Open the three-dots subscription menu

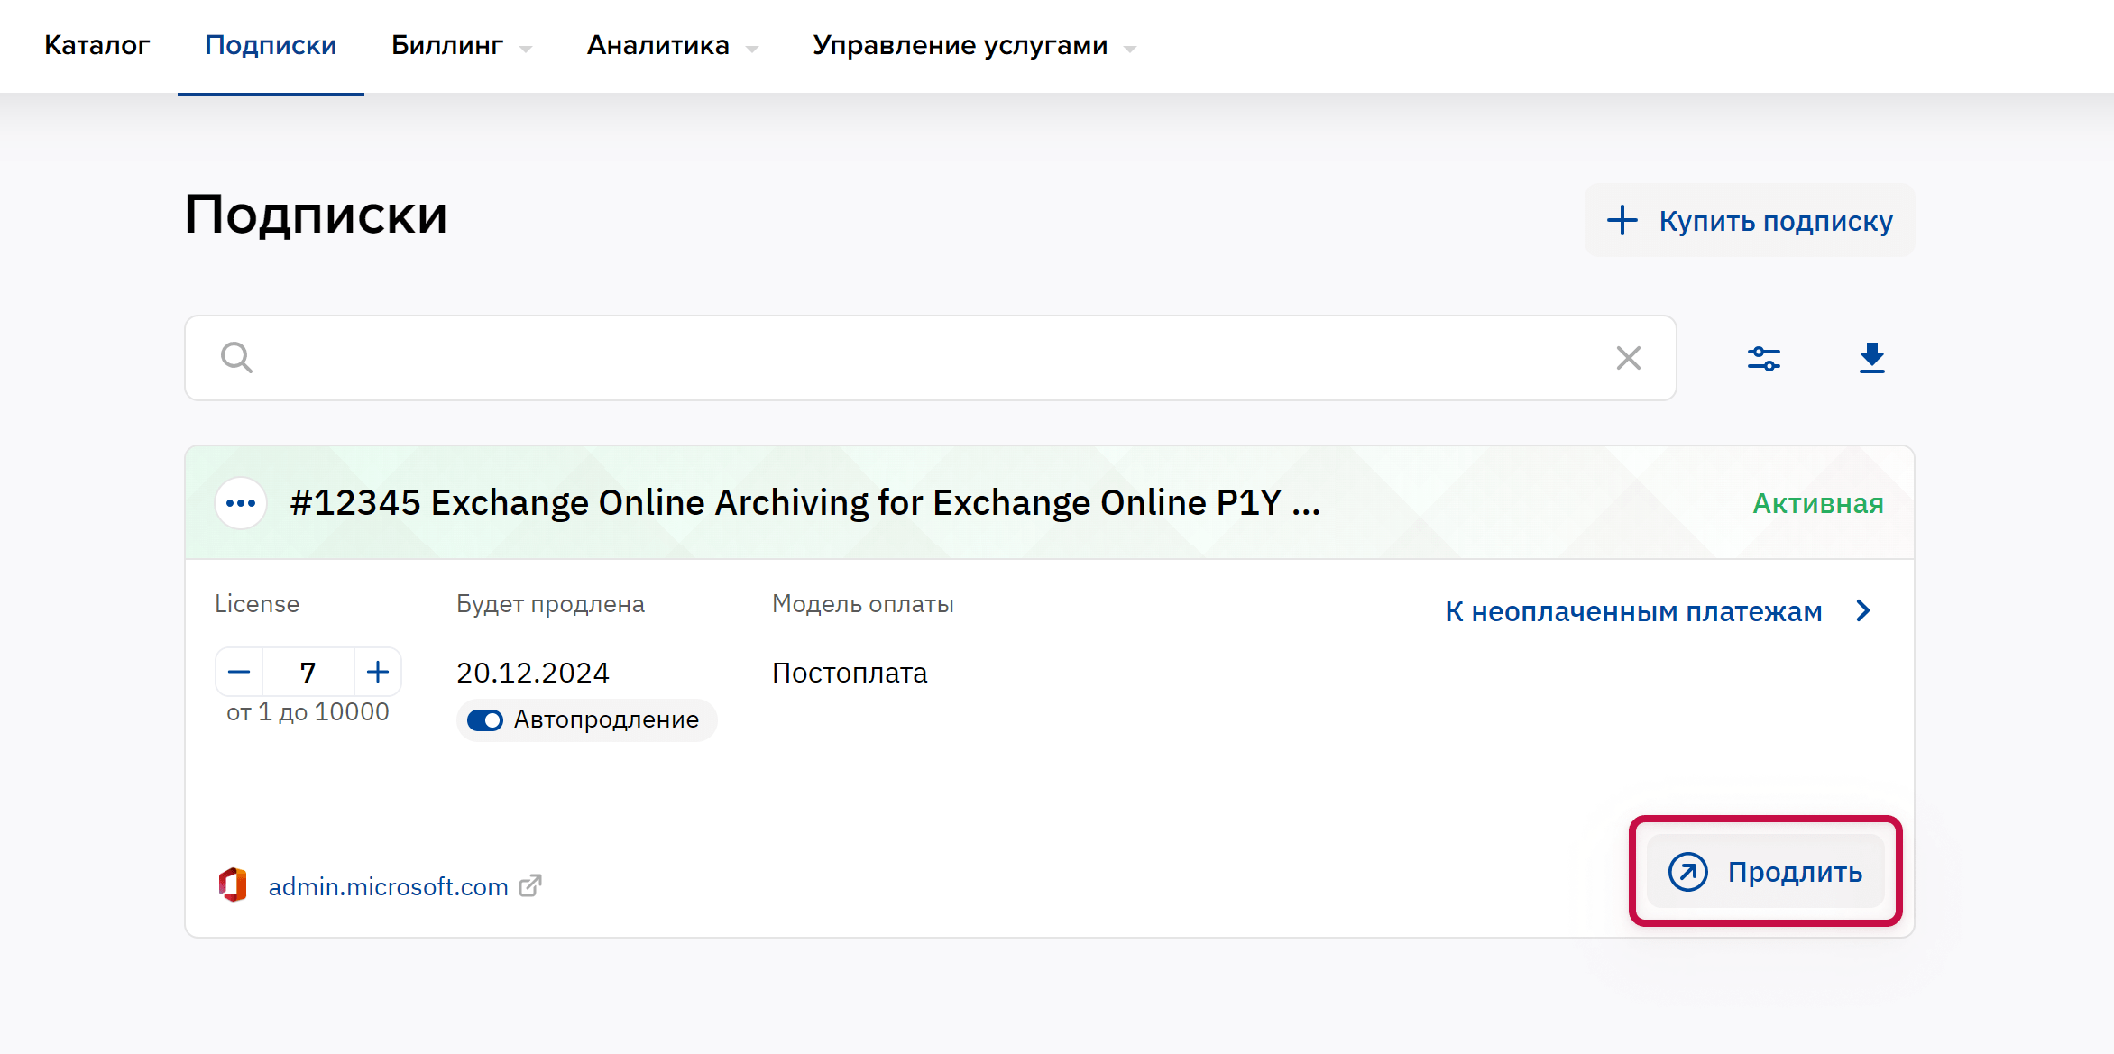[241, 503]
